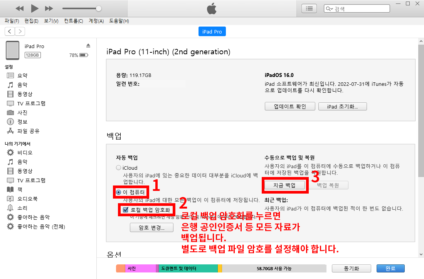The height and width of the screenshot is (279, 424).
Task: Click the vertical scrollbar up arrow
Action: (x=421, y=42)
